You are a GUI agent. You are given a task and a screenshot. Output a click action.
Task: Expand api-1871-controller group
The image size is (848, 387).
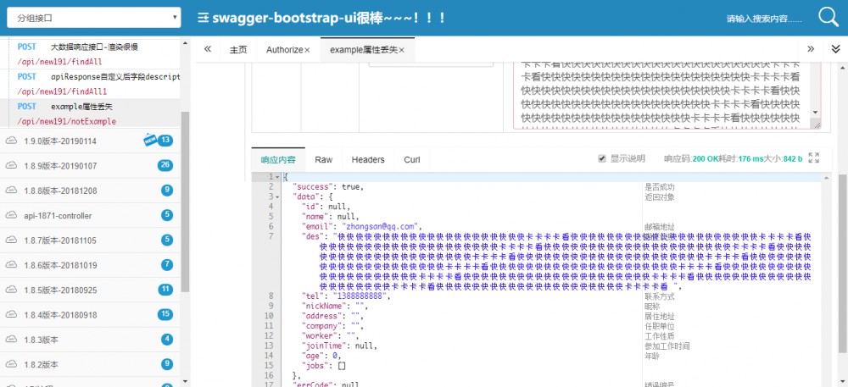pyautogui.click(x=89, y=215)
